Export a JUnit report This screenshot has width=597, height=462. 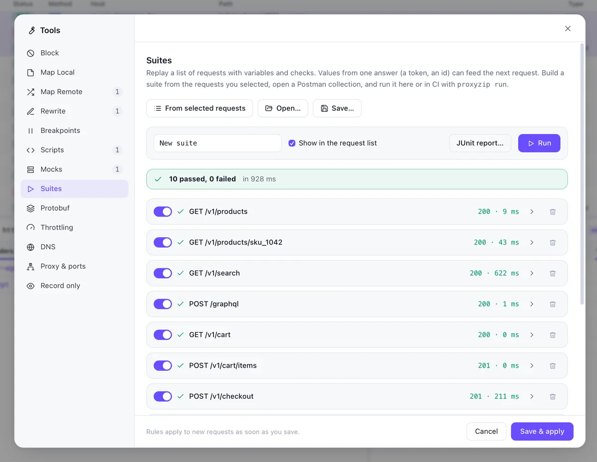480,143
